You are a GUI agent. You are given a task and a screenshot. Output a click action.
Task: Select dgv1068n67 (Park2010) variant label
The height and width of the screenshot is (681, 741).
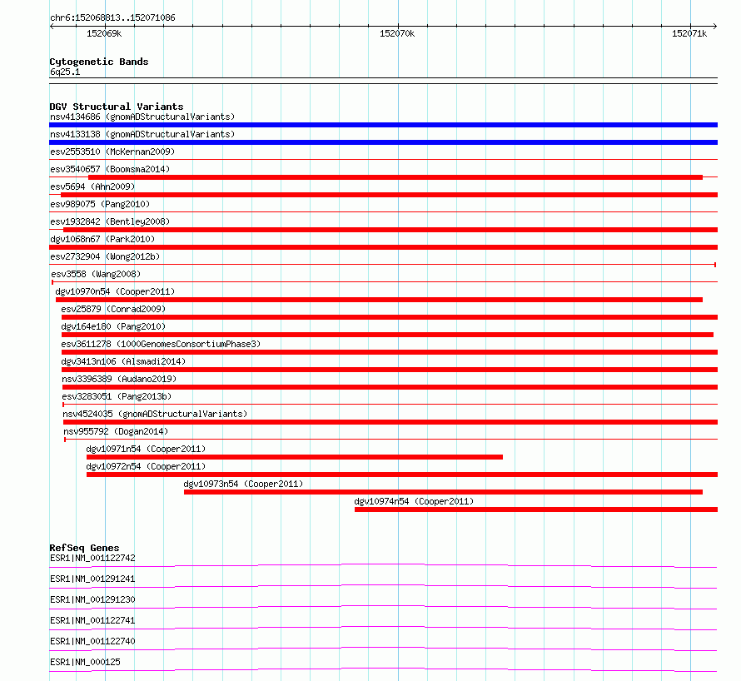click(x=102, y=239)
